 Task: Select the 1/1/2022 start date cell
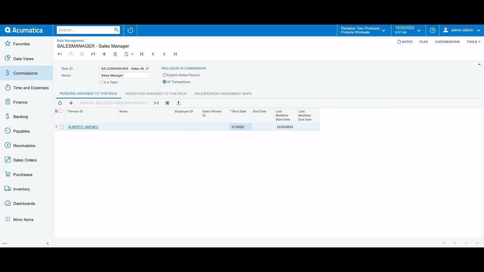(x=240, y=127)
